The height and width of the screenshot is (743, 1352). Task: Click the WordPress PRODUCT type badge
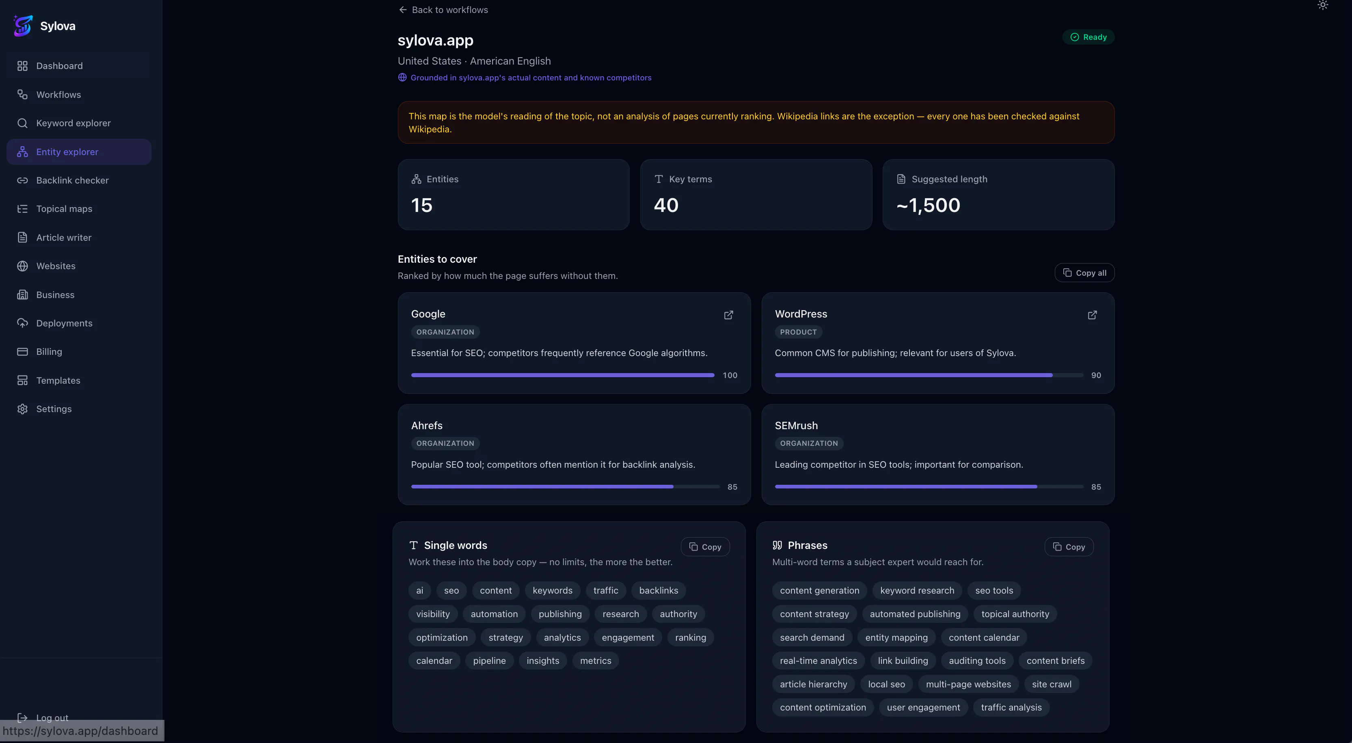pos(798,332)
